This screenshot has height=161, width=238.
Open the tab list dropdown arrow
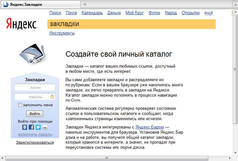pos(235,5)
